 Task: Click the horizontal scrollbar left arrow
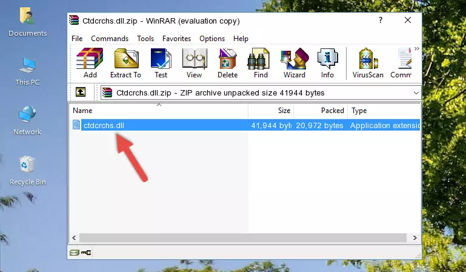coord(74,238)
